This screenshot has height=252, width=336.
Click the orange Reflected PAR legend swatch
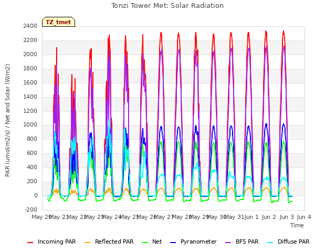(88, 243)
